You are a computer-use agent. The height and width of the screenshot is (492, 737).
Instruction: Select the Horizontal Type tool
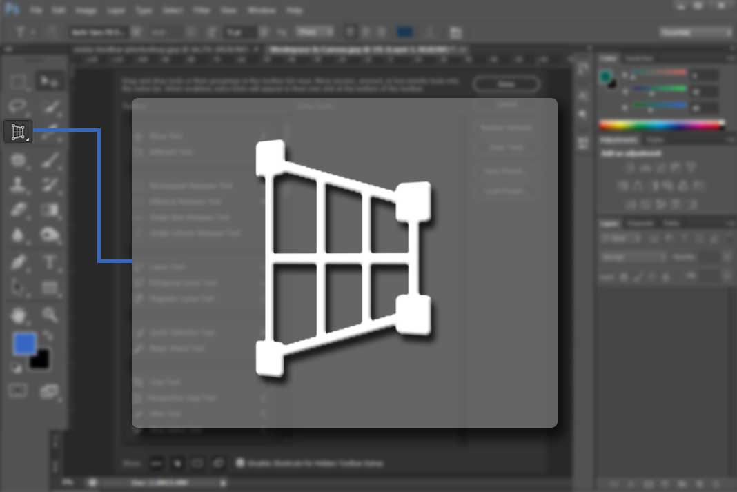[x=50, y=262]
